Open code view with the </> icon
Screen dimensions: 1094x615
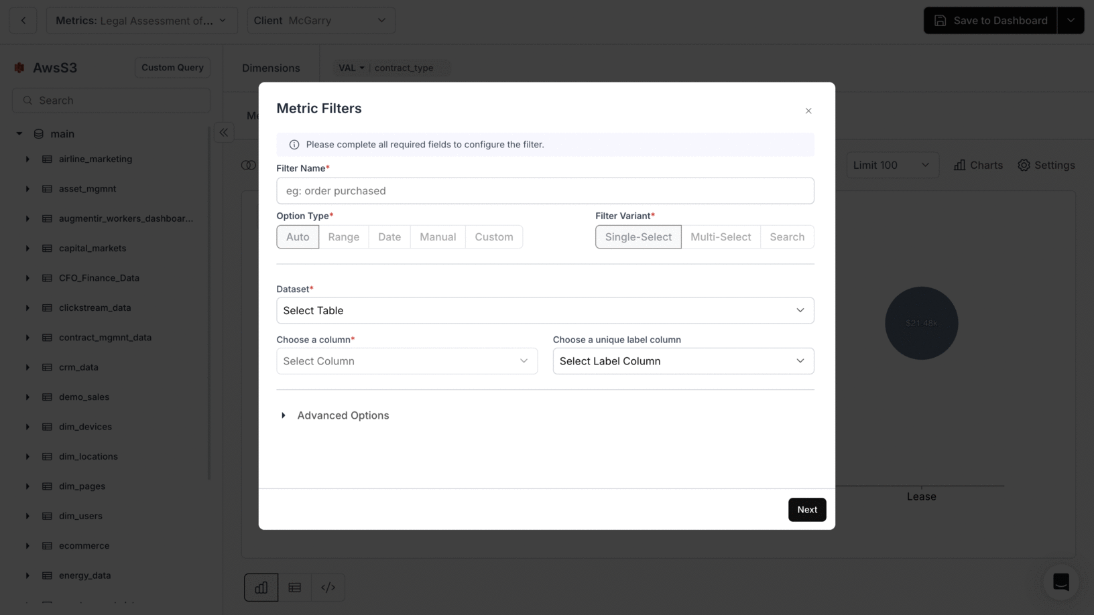point(328,587)
